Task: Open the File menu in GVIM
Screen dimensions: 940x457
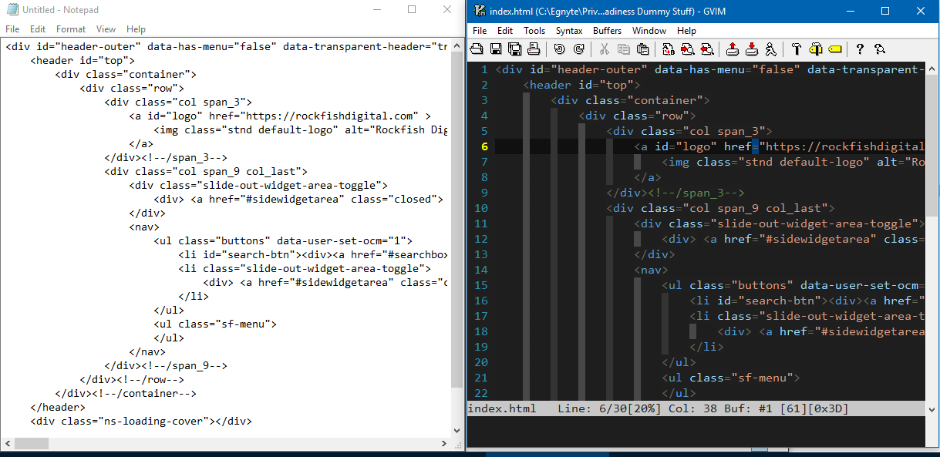Action: point(480,31)
